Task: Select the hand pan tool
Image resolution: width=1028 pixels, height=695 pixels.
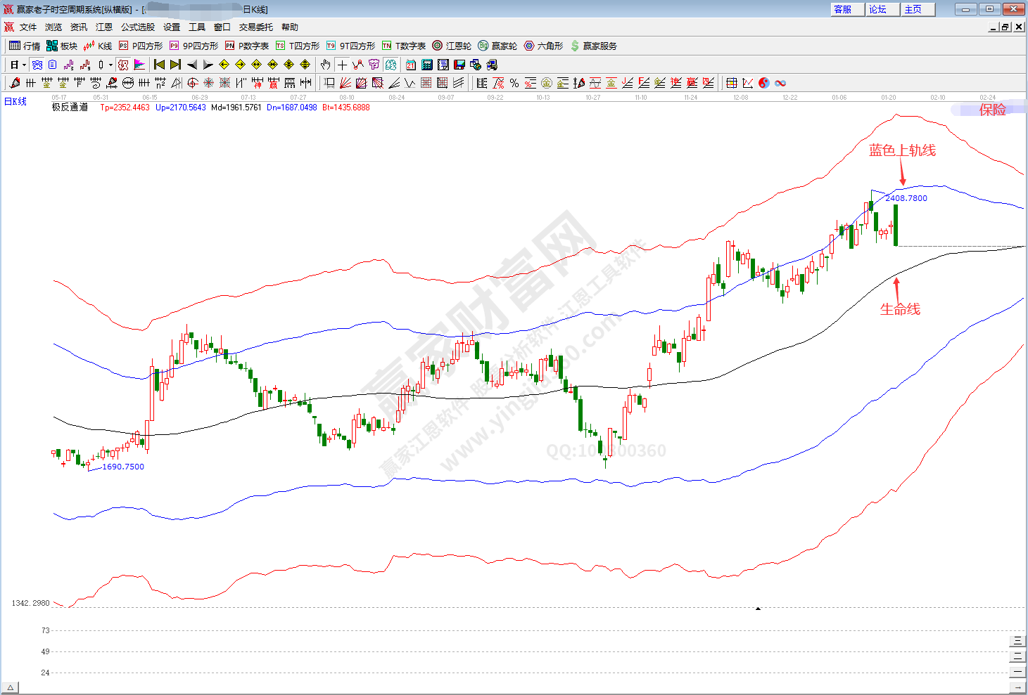Action: (x=325, y=65)
